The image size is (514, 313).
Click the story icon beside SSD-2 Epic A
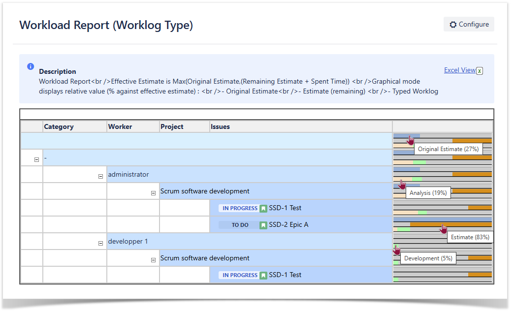point(263,225)
